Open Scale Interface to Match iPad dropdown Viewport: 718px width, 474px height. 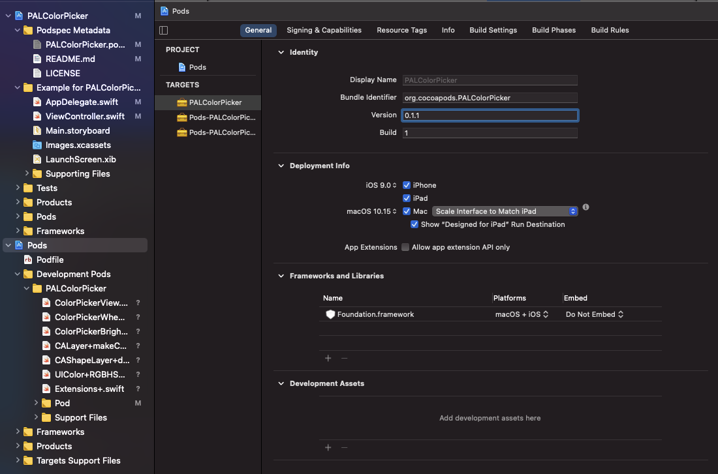tap(505, 211)
